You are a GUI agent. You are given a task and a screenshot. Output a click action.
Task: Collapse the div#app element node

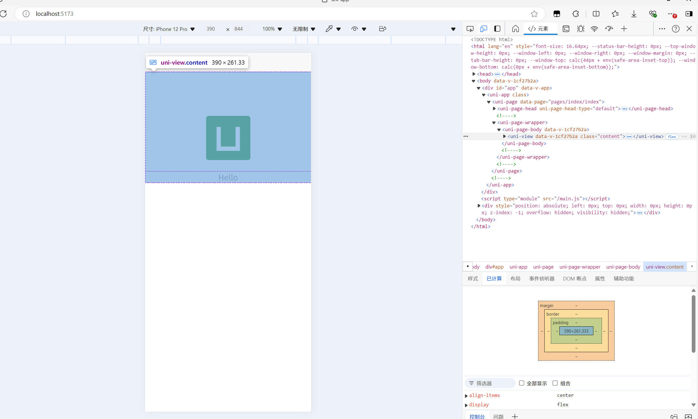pos(479,88)
